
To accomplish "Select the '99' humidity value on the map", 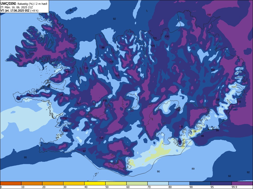I will point(217,131).
